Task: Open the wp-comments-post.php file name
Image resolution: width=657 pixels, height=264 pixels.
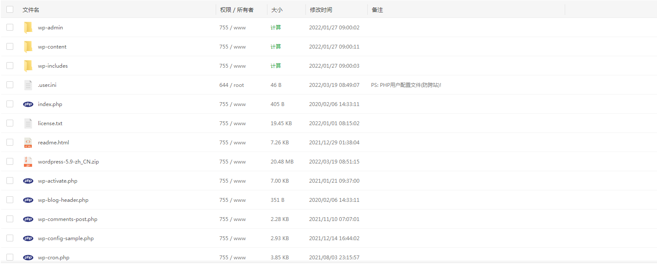Action: coord(67,219)
